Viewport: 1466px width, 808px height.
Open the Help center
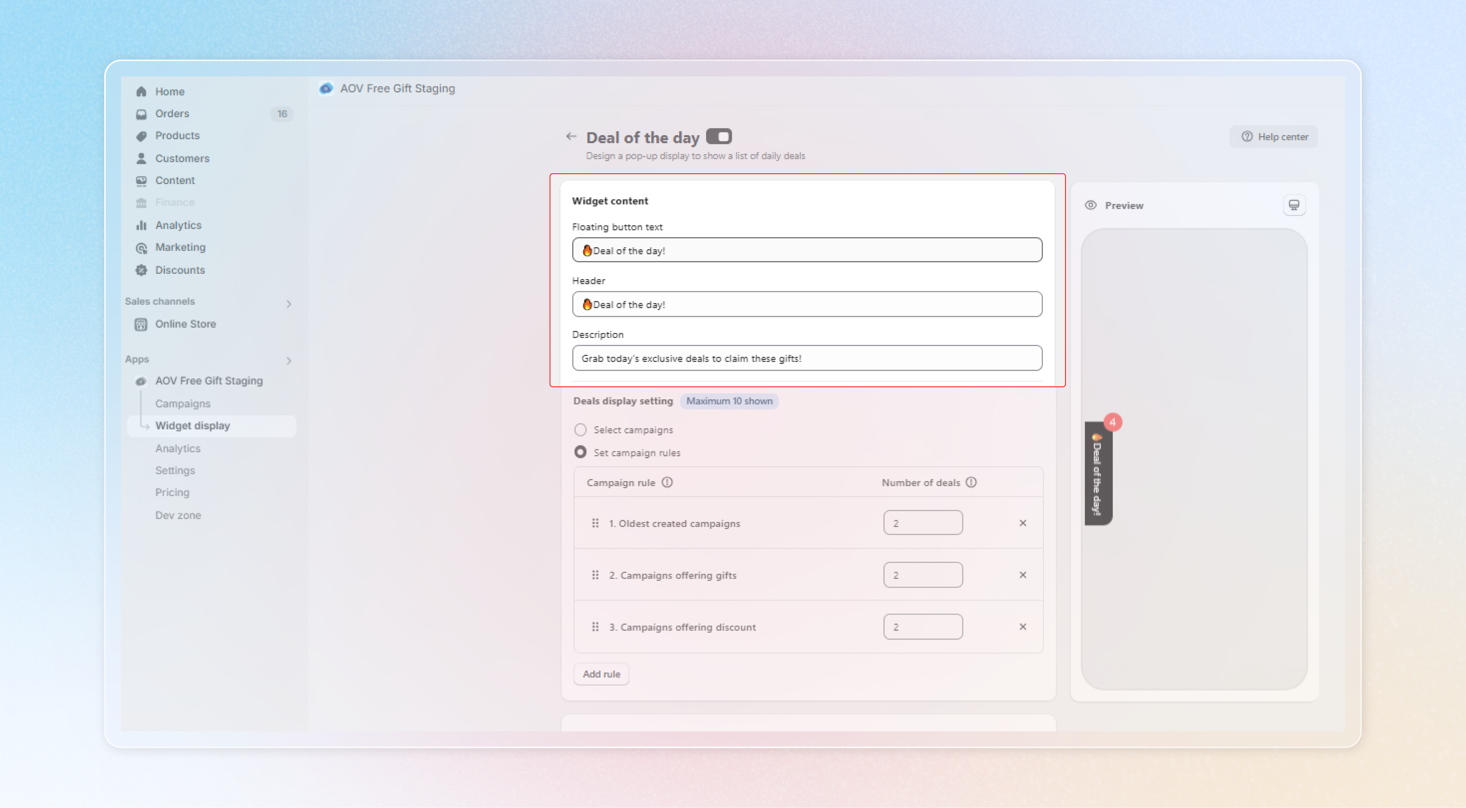[1274, 137]
